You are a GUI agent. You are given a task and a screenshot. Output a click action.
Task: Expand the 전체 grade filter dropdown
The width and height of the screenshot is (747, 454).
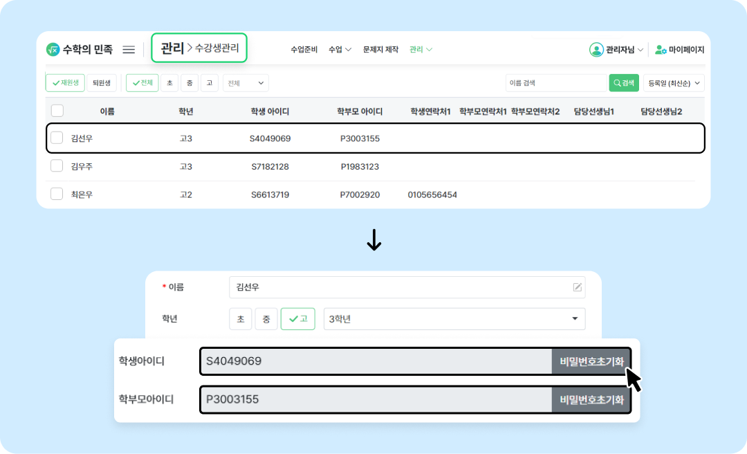point(246,83)
